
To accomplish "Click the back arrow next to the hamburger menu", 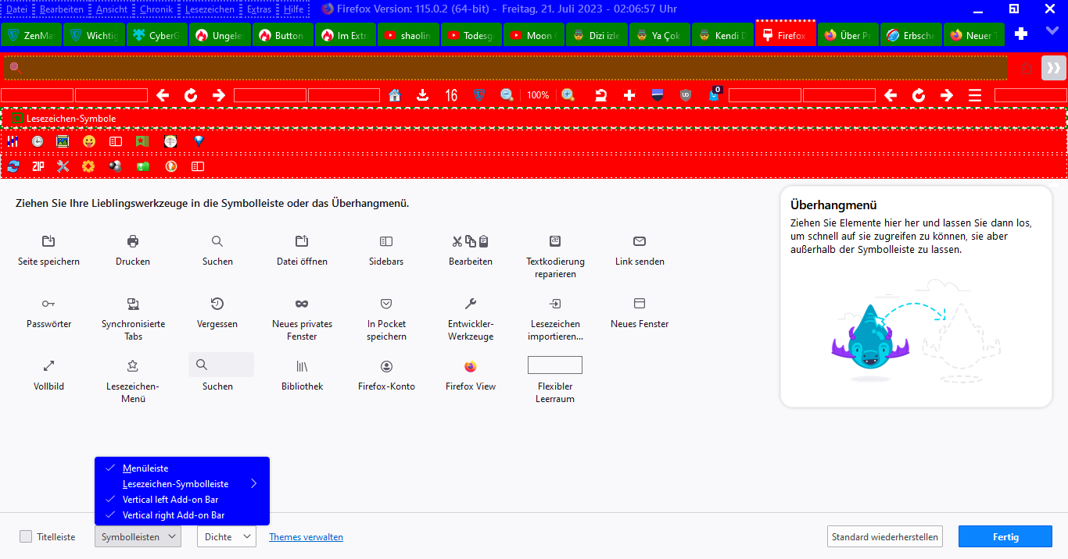I will click(891, 95).
